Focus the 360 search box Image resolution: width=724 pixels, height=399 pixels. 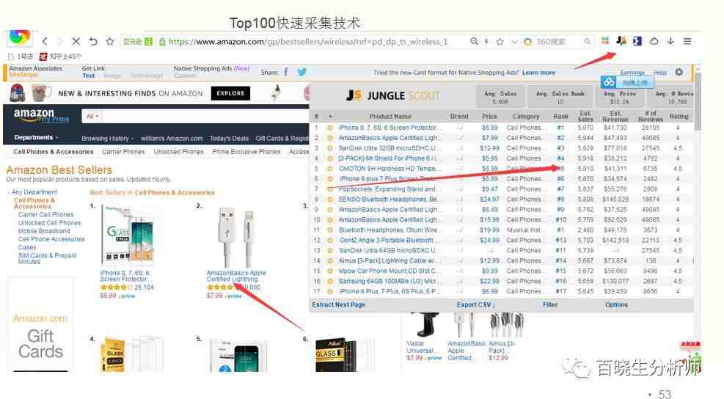[x=557, y=42]
